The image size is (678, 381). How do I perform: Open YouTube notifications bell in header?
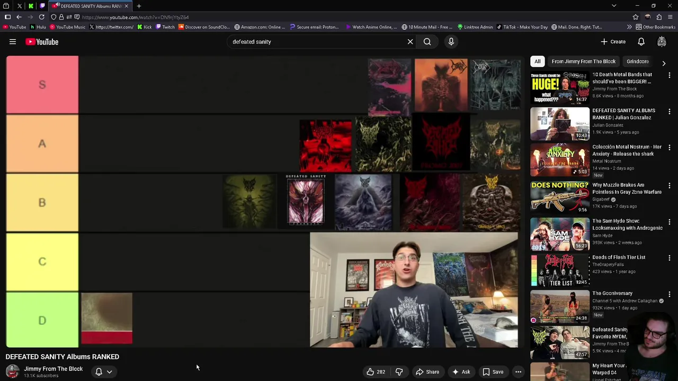pyautogui.click(x=641, y=42)
